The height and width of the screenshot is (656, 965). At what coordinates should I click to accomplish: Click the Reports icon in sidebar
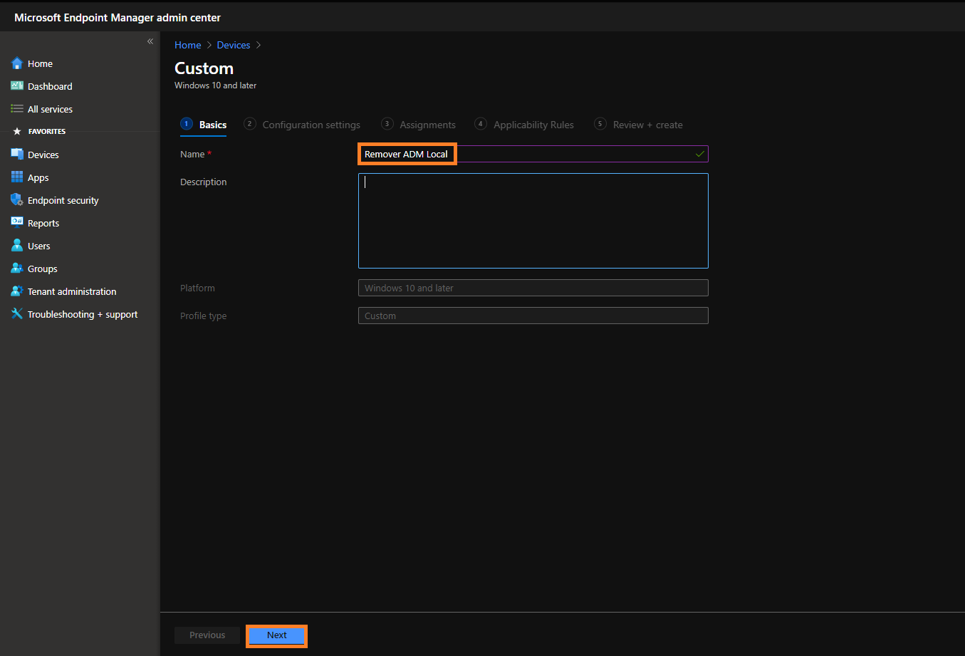pyautogui.click(x=17, y=223)
